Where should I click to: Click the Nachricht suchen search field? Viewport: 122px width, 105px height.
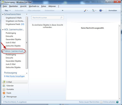click(x=48, y=18)
